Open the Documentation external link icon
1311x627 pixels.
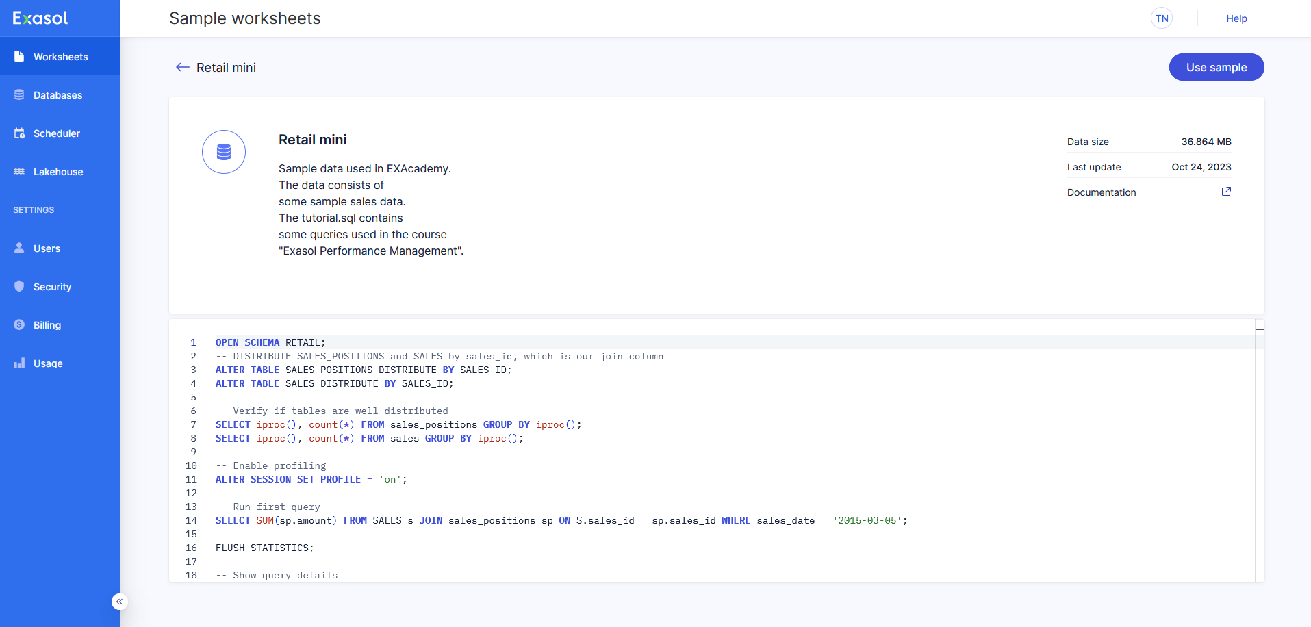click(1226, 192)
